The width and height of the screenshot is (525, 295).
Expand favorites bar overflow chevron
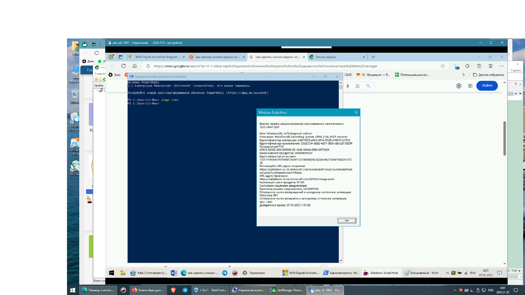click(463, 75)
